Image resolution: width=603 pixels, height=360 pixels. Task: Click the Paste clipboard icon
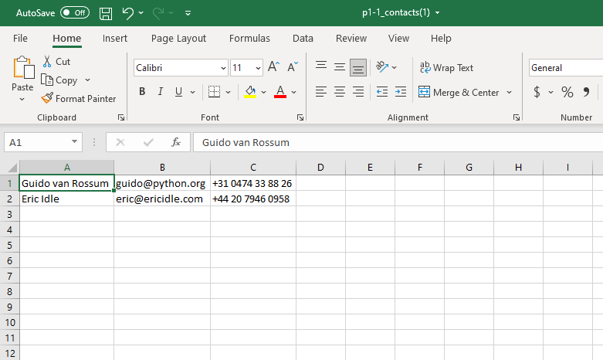click(x=23, y=68)
